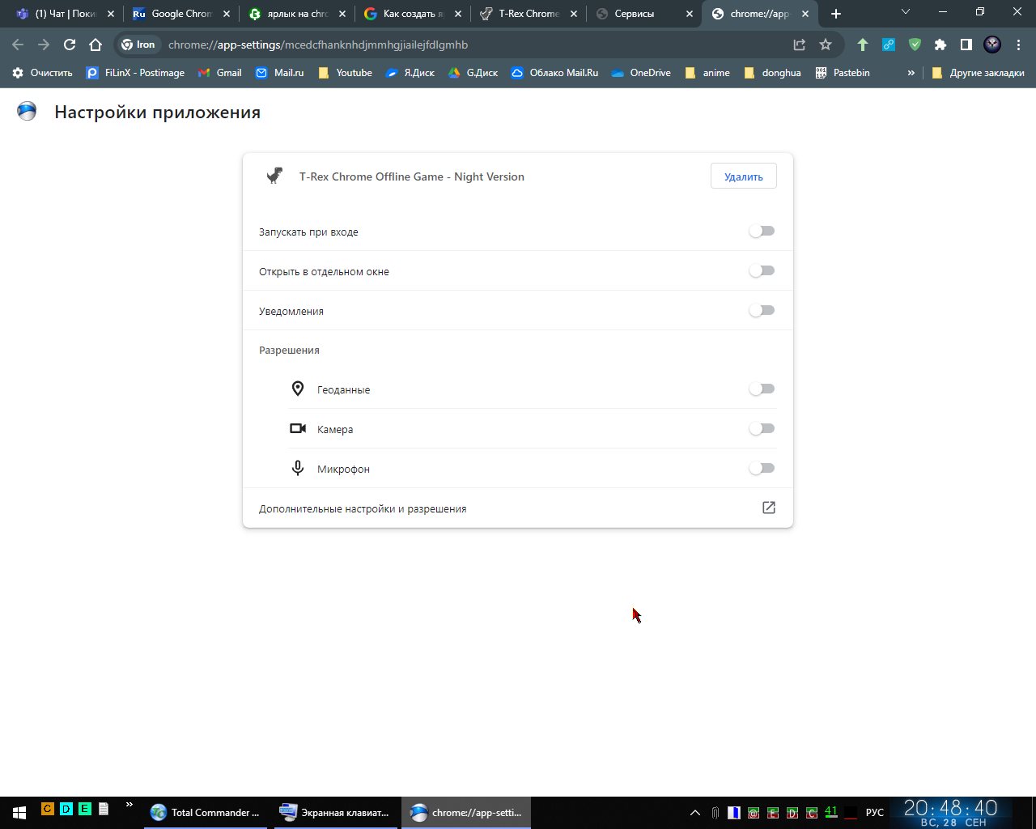
Task: Open the Extensions puzzle icon
Action: [x=940, y=45]
